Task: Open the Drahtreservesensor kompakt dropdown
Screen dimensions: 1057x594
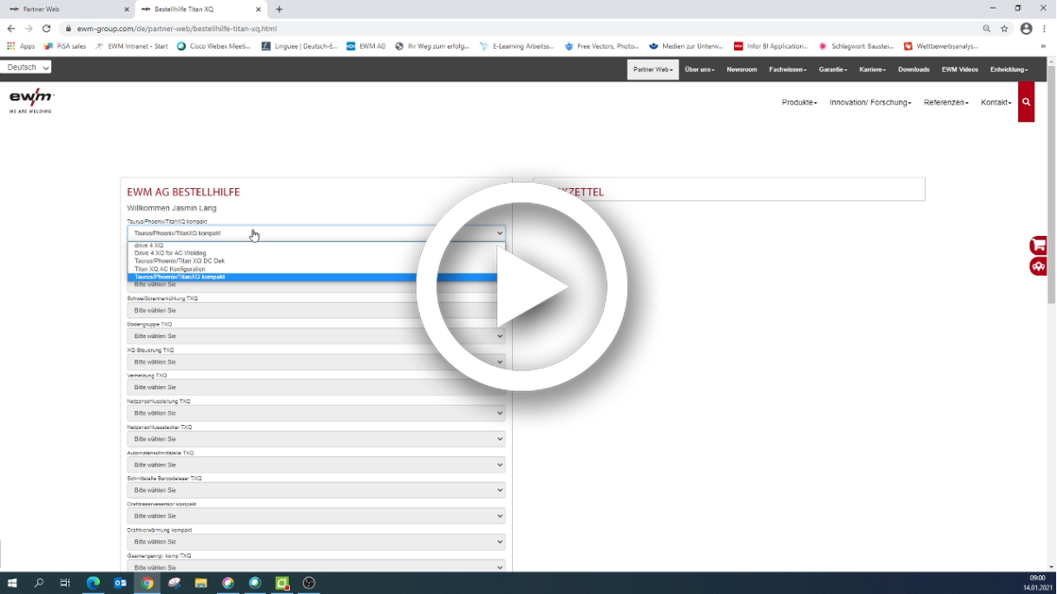Action: click(x=316, y=516)
